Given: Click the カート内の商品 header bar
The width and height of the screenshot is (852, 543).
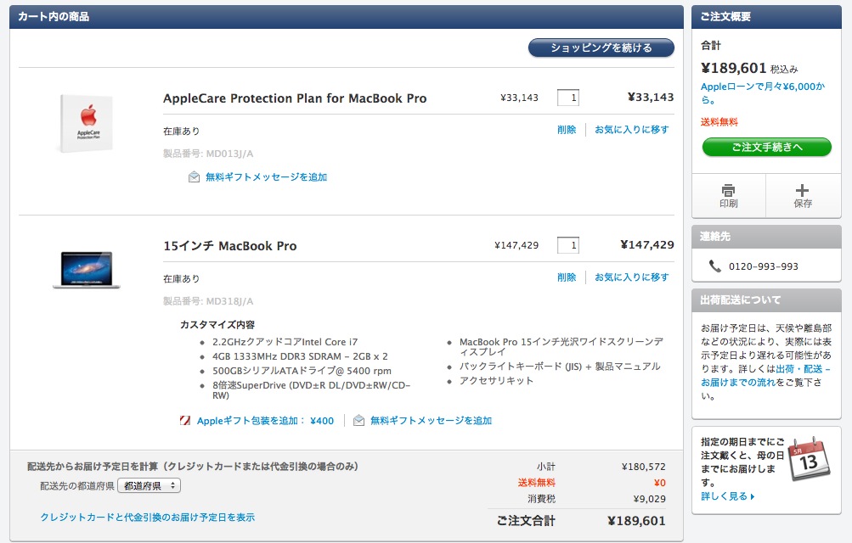Looking at the screenshot, I should (x=346, y=17).
